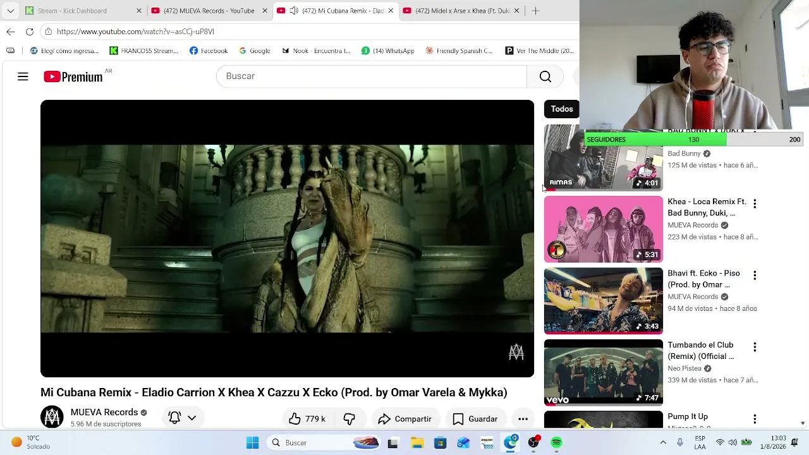View site information in address bar
The width and height of the screenshot is (809, 455).
(x=49, y=31)
